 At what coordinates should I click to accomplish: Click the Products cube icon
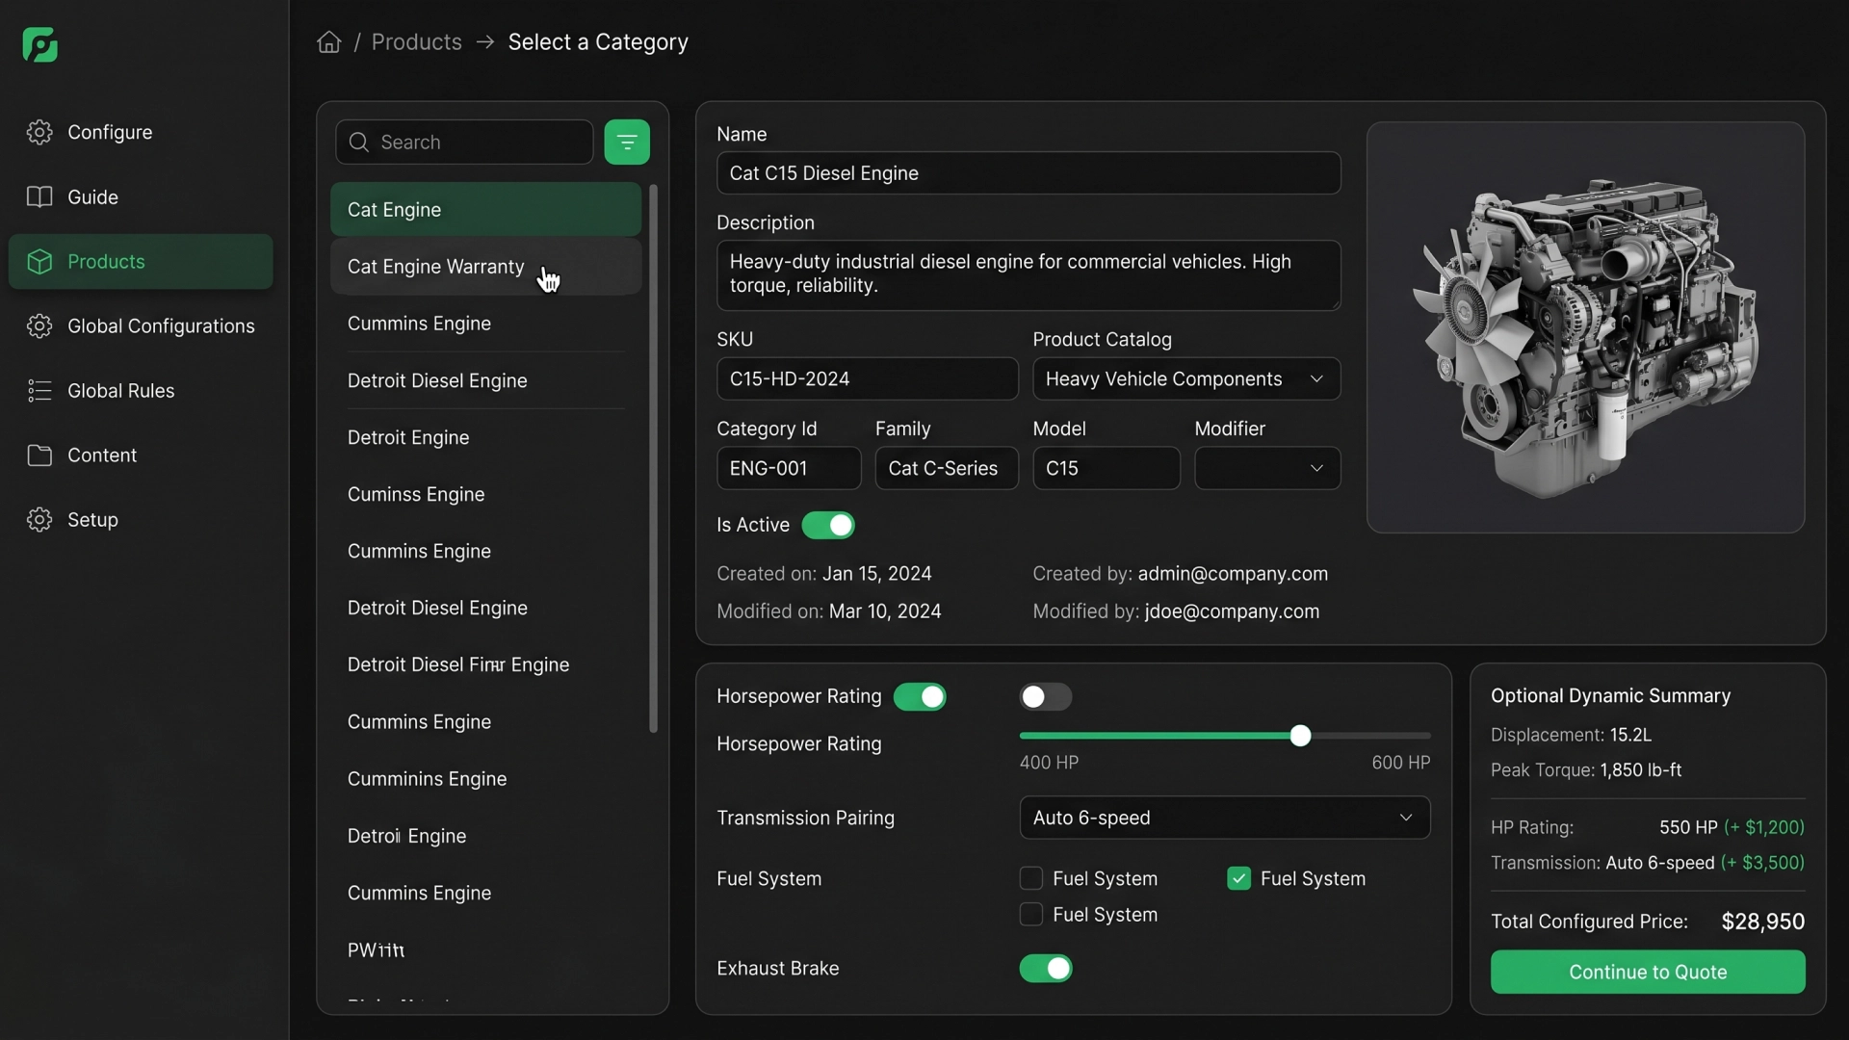pyautogui.click(x=39, y=261)
